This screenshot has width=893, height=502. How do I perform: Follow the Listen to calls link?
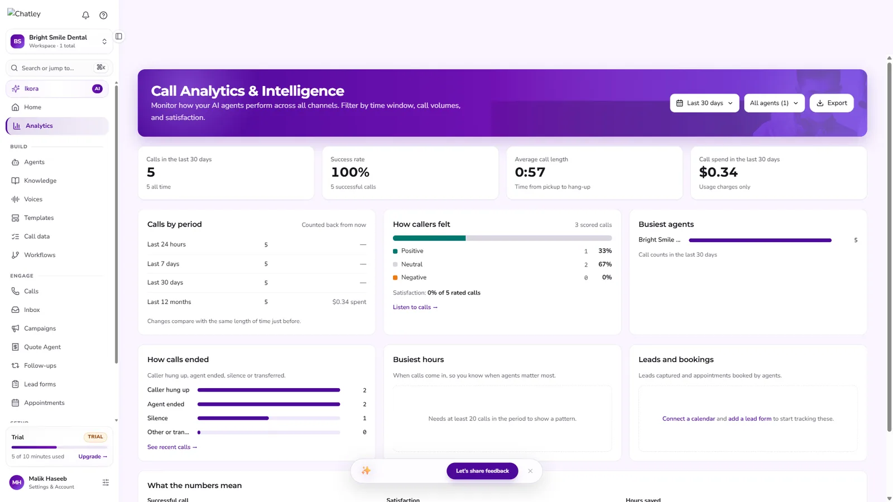point(415,307)
